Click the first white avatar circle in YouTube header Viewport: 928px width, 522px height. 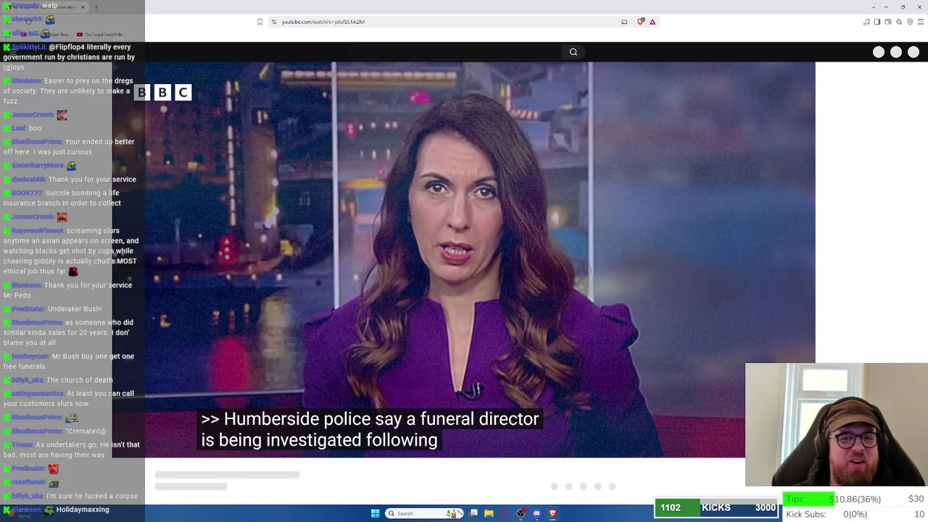point(879,52)
